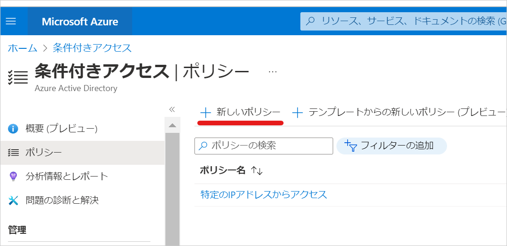Open the ellipsis more options beside page title

click(273, 72)
